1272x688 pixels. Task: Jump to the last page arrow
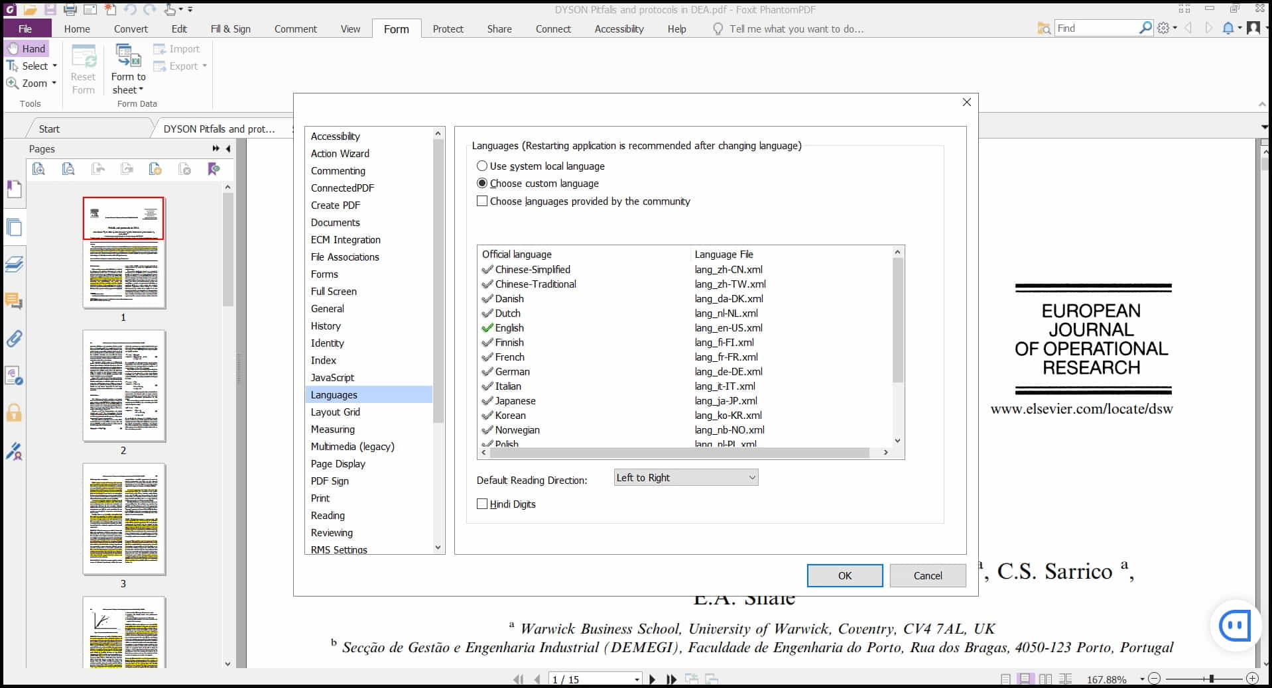click(x=671, y=679)
